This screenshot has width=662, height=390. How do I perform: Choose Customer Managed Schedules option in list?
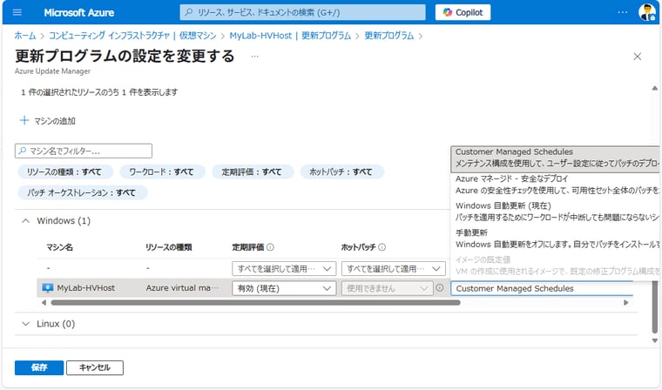pyautogui.click(x=555, y=158)
